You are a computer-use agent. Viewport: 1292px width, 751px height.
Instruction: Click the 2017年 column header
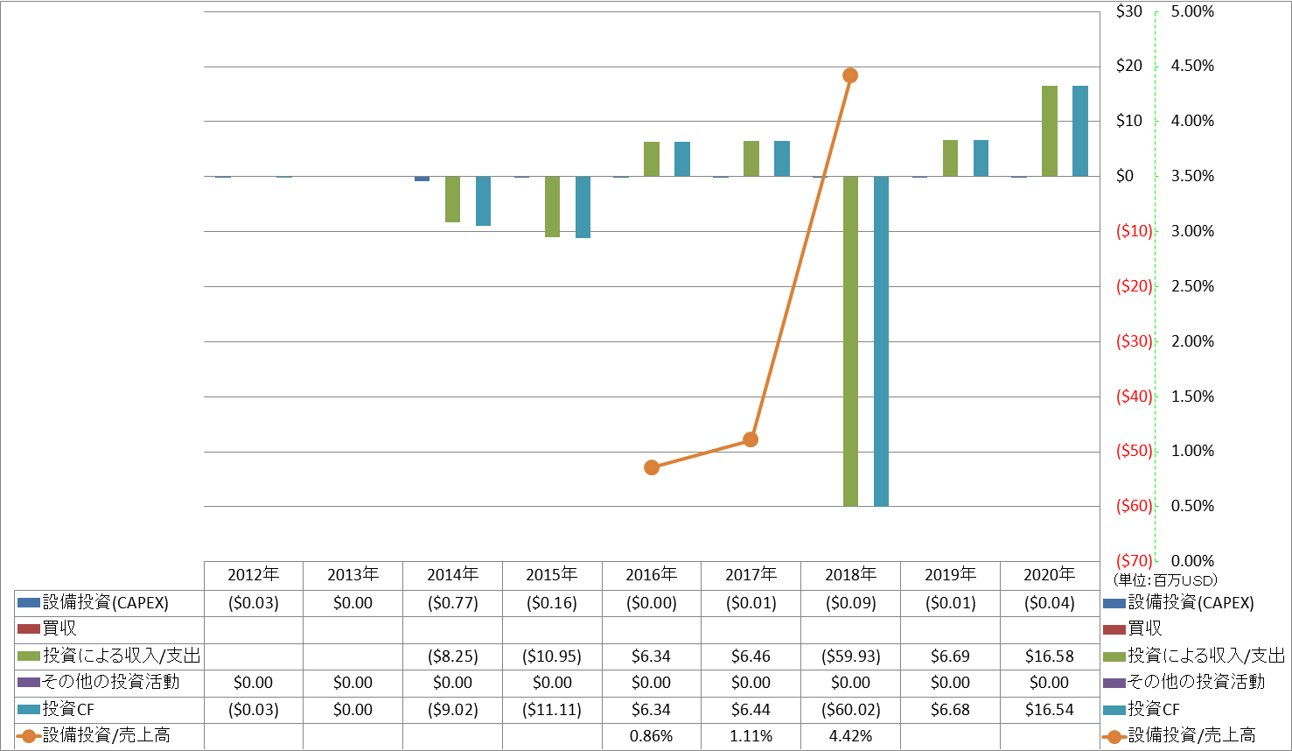751,575
